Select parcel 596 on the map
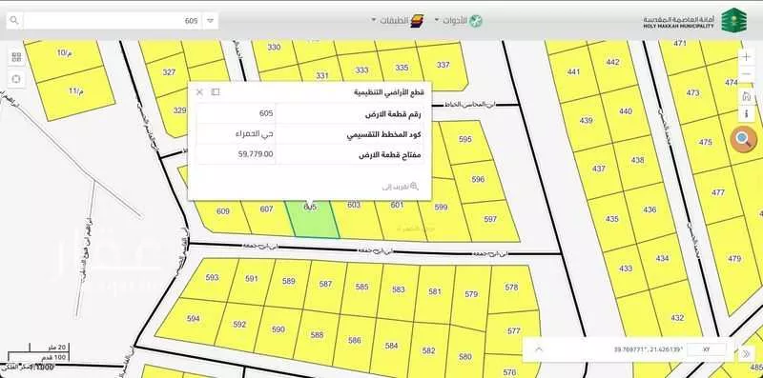 click(478, 180)
